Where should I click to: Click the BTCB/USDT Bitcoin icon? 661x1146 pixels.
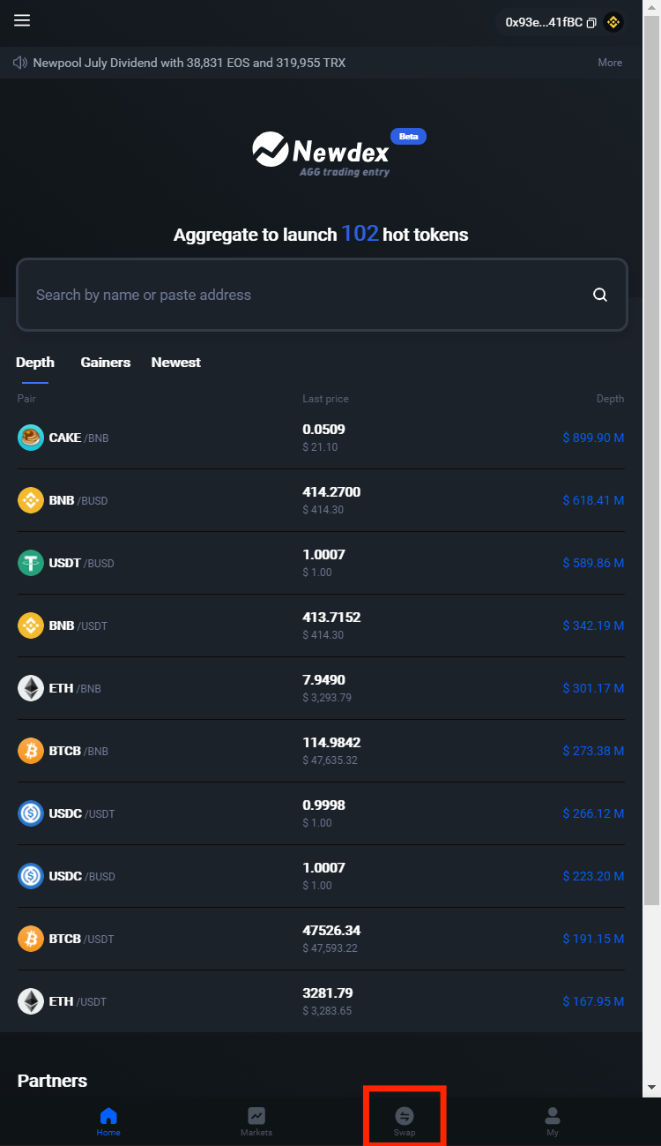(x=31, y=939)
